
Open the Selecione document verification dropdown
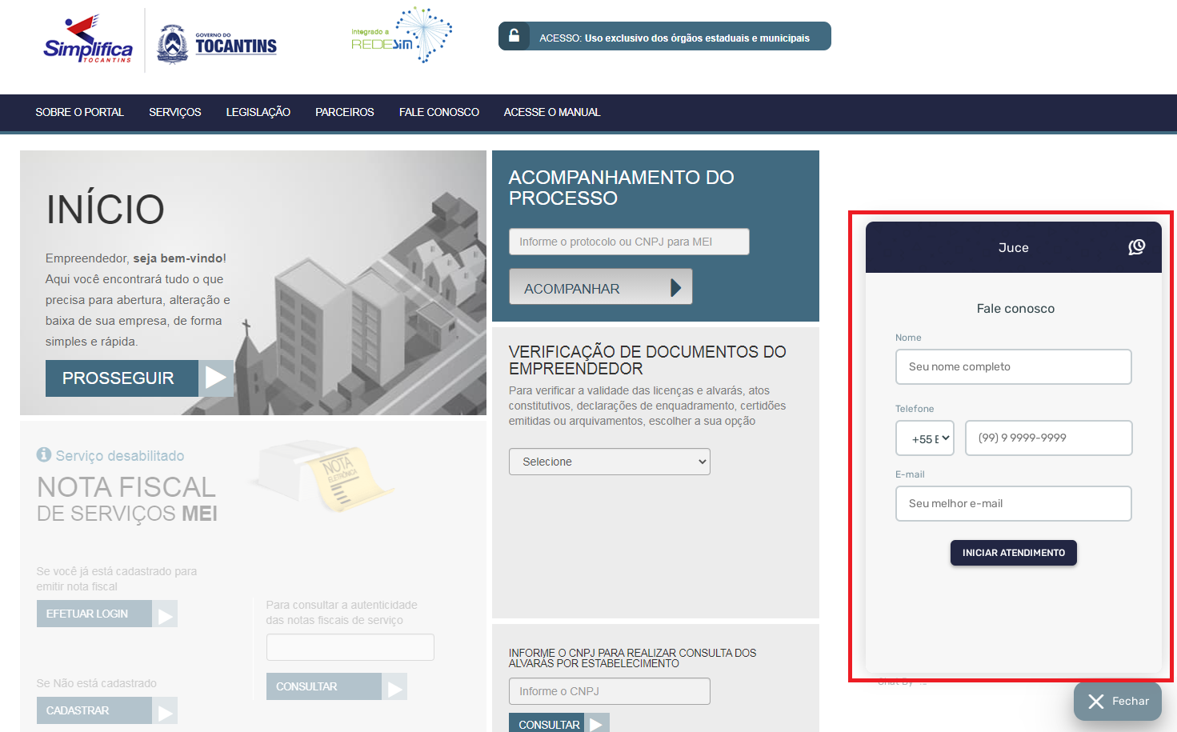click(x=609, y=462)
